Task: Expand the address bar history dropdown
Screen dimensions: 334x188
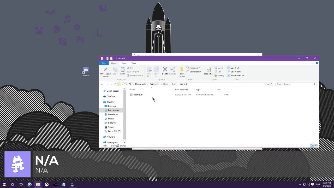Action: point(268,84)
